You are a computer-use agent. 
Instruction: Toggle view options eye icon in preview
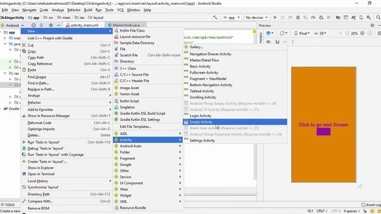(x=268, y=42)
